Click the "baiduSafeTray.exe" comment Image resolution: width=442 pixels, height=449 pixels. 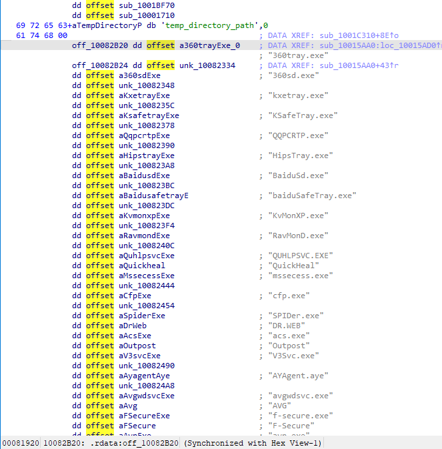pos(312,196)
